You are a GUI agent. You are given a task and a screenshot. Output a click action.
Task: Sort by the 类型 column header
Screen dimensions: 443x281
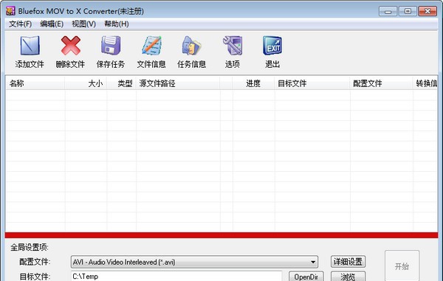click(x=122, y=83)
